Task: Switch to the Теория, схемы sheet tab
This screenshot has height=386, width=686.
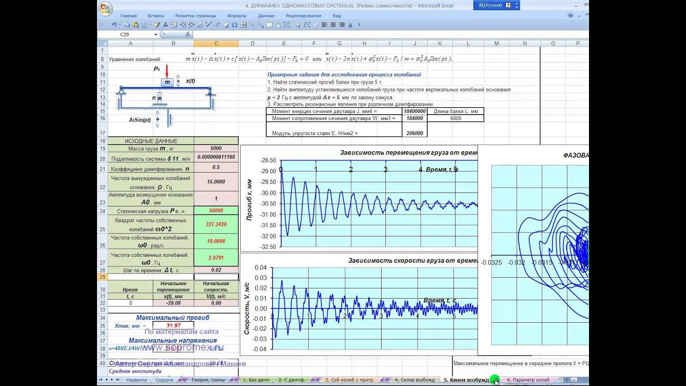Action: [x=208, y=380]
